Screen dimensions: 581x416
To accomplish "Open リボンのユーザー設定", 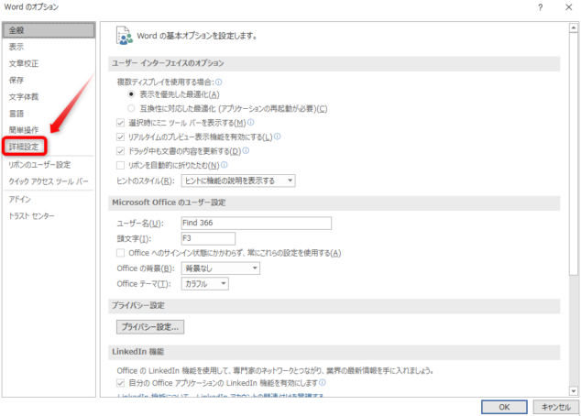I will (49, 165).
